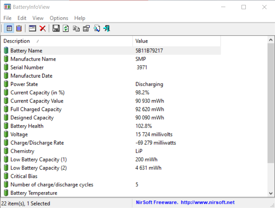Click battery icon beside Current Capacity Value

(x=6, y=101)
